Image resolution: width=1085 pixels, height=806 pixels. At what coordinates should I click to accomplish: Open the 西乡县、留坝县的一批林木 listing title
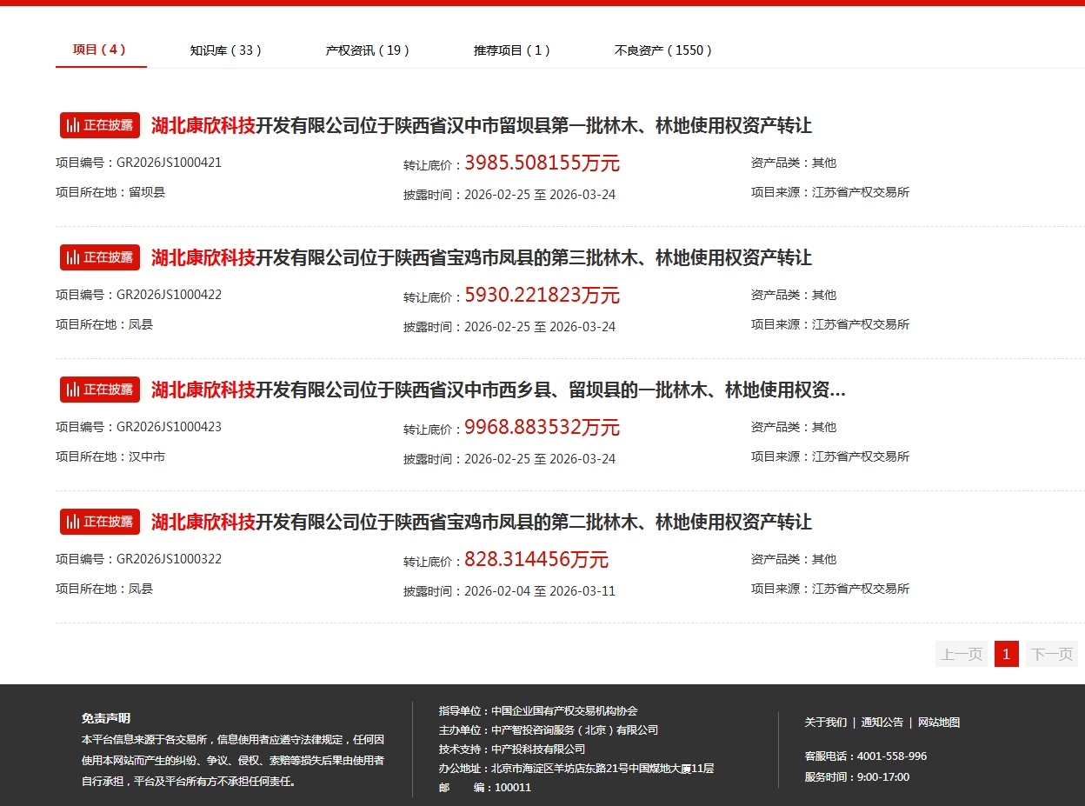tap(498, 390)
